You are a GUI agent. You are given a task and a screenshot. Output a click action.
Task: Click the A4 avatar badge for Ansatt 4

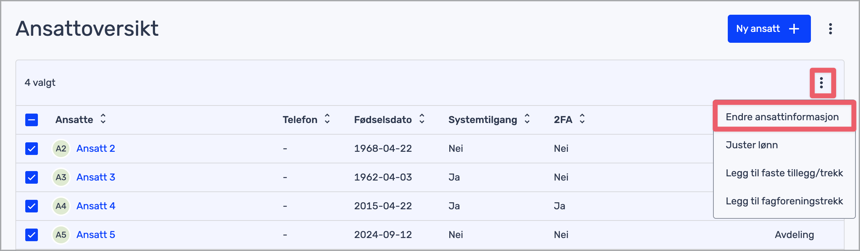[61, 206]
